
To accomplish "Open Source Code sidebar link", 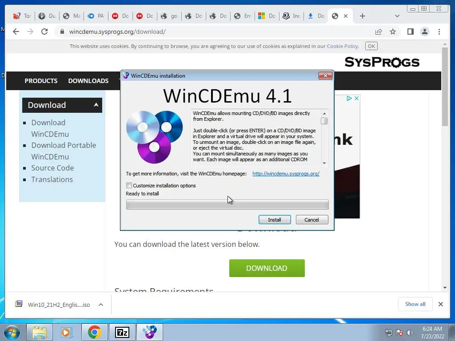I will [52, 168].
